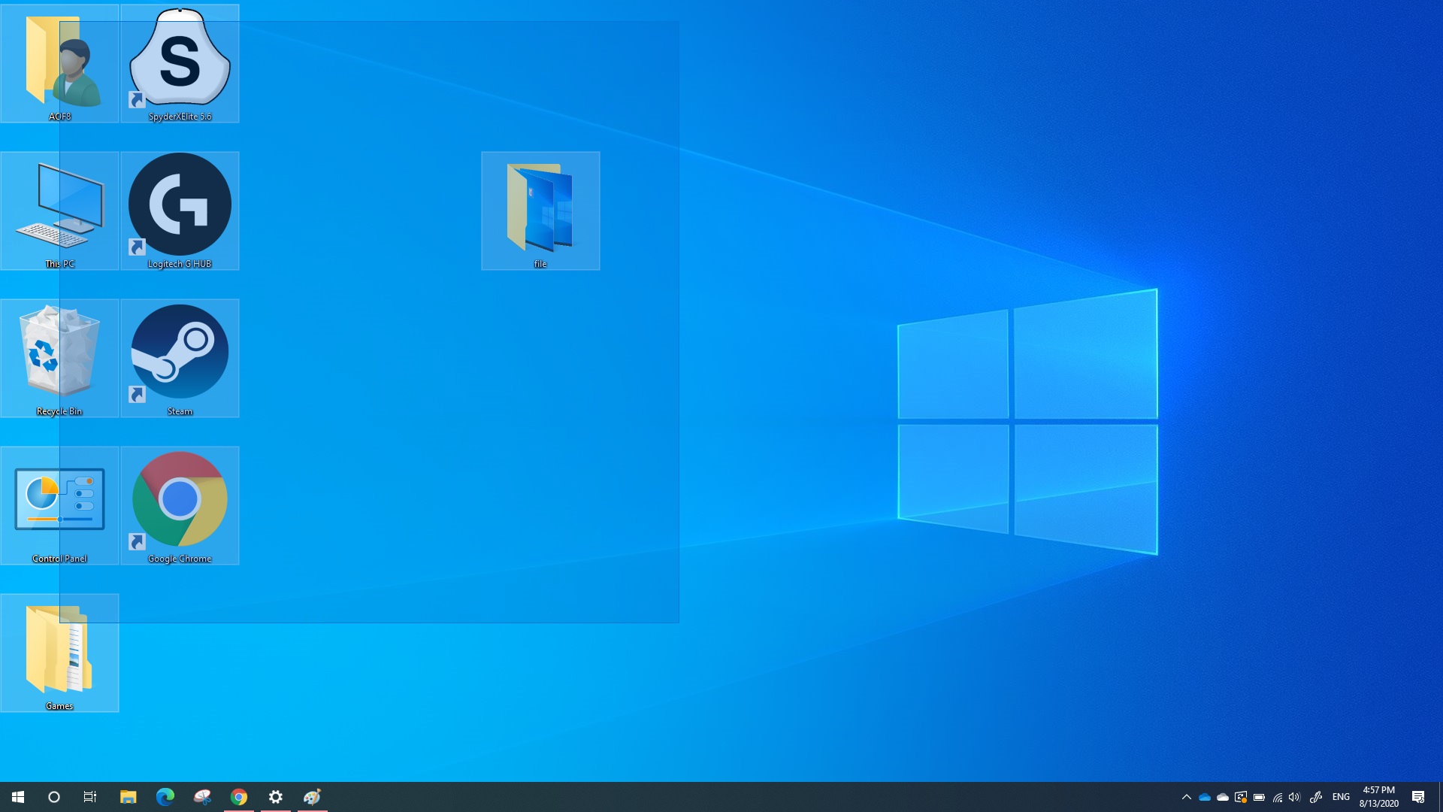Switch to Settings gear in taskbar
Viewport: 1443px width, 812px height.
pos(276,797)
